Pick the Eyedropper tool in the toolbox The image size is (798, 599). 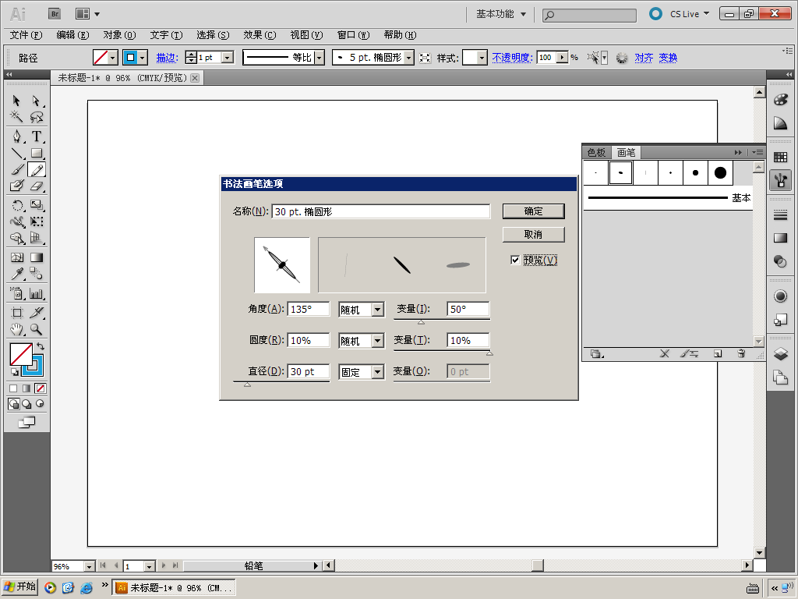pos(16,274)
